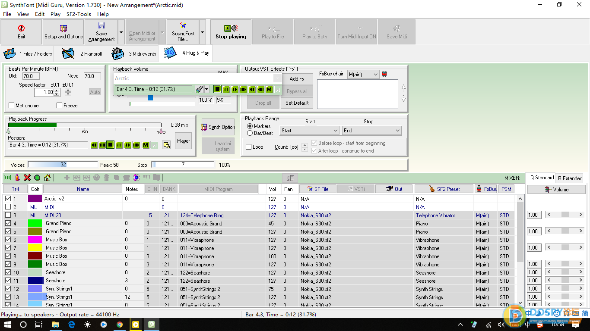590x331 pixels.
Task: Toggle the Freeze checkbox
Action: point(60,106)
